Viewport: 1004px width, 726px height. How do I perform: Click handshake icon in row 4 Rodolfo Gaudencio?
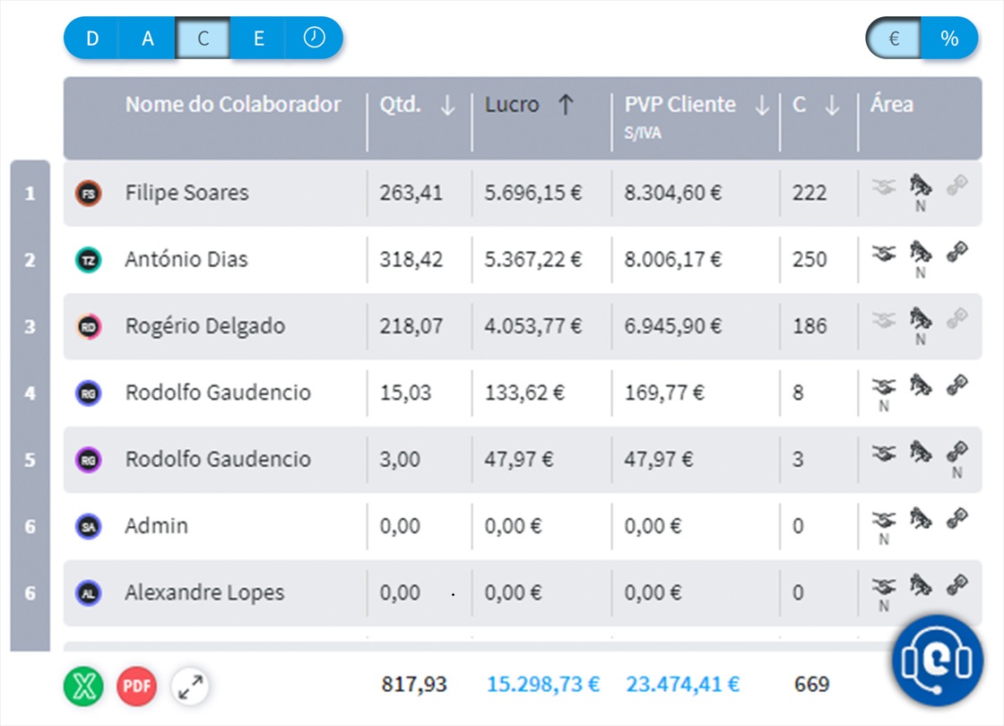[884, 386]
